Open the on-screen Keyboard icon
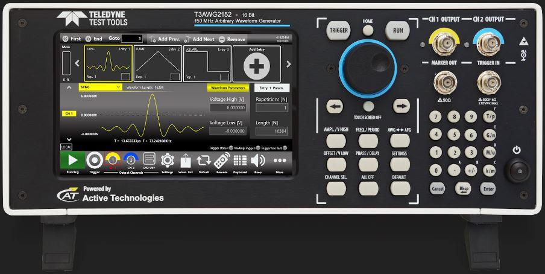The image size is (545, 274). (240, 160)
